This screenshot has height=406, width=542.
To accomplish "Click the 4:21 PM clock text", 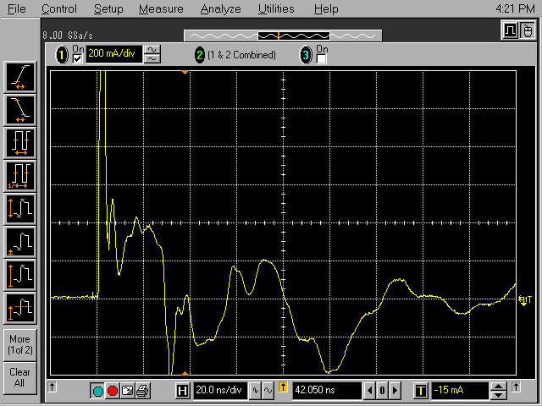I will (x=515, y=8).
